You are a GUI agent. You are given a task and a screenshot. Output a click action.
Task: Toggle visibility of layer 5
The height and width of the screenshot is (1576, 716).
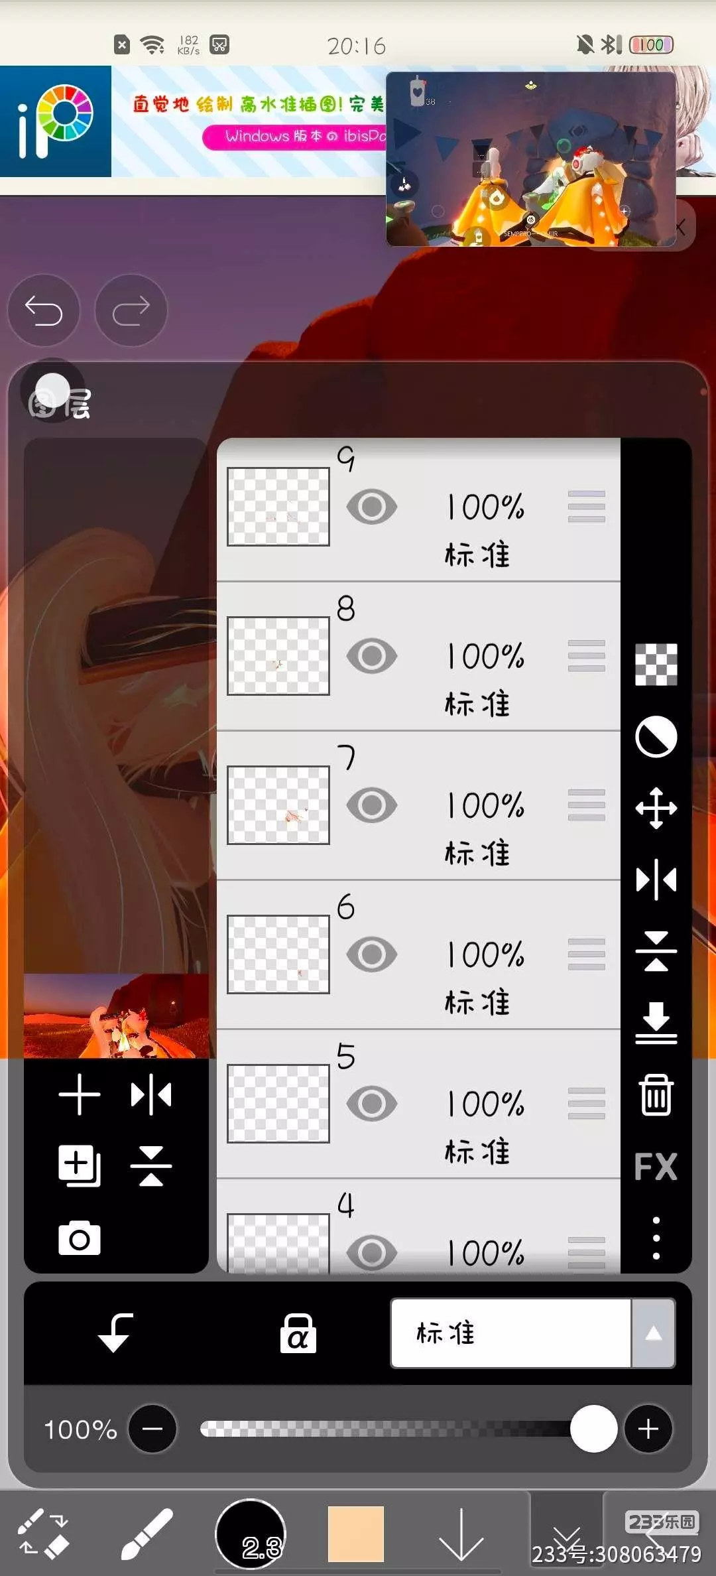pos(372,1104)
